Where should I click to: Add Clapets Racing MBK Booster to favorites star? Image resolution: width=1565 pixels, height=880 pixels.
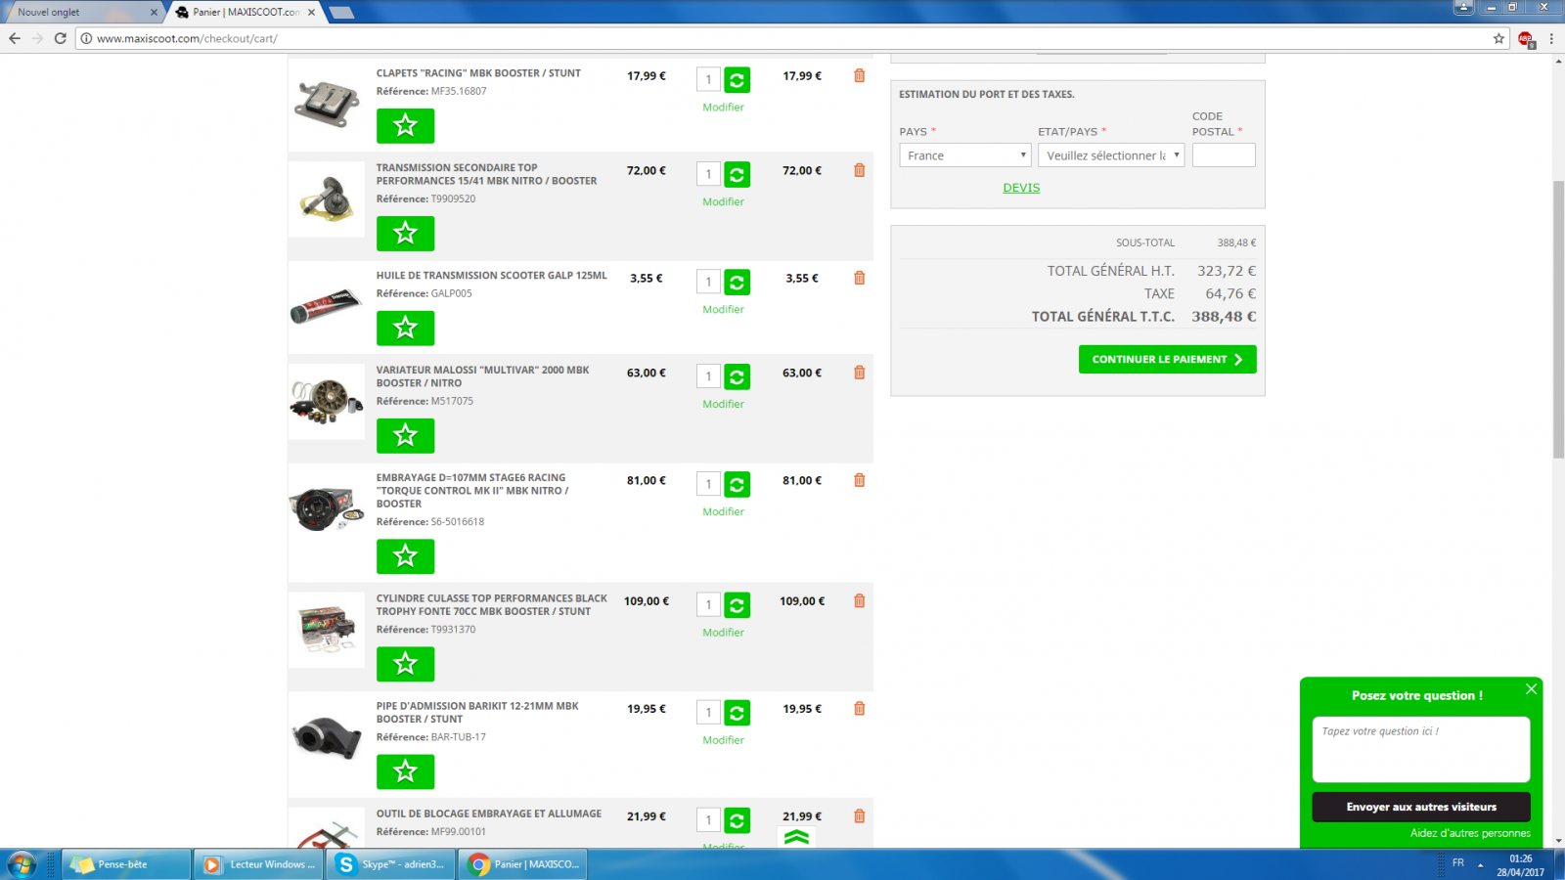pos(405,125)
